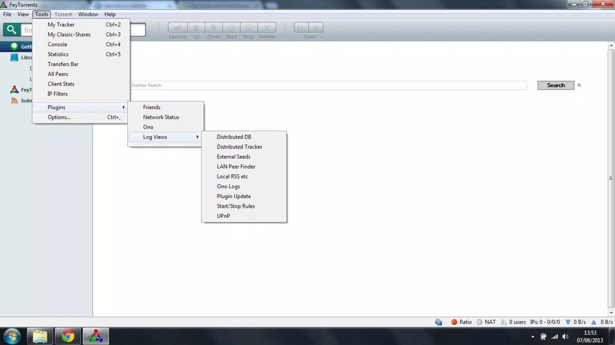Viewport: 615px width, 345px height.
Task: Select My Classic-Shares menu entry
Action: point(81,34)
